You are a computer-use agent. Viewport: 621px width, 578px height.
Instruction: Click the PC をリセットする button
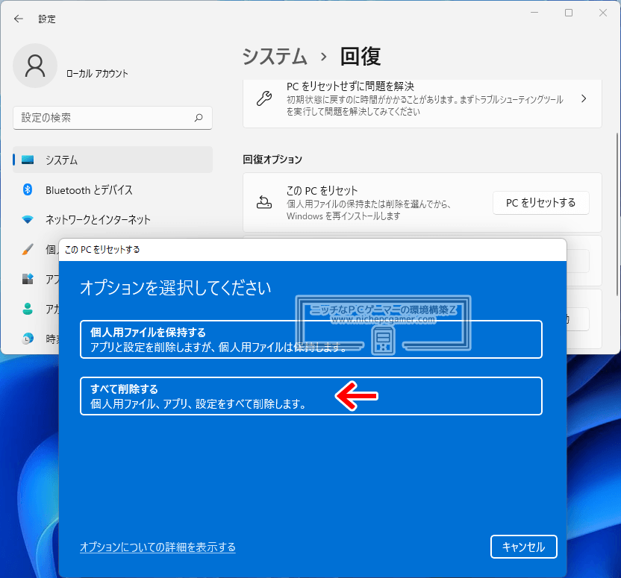540,203
